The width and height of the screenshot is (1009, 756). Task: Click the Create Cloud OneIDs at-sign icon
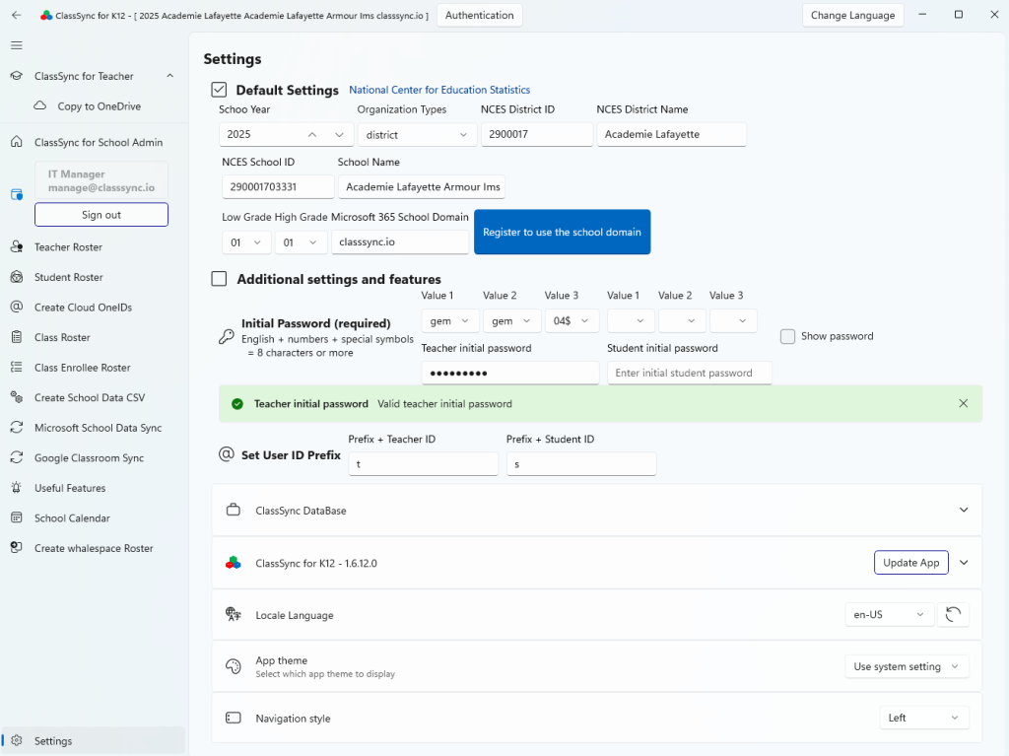pos(17,308)
